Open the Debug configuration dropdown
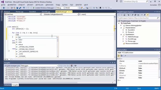161x90 pixels. (60, 8)
